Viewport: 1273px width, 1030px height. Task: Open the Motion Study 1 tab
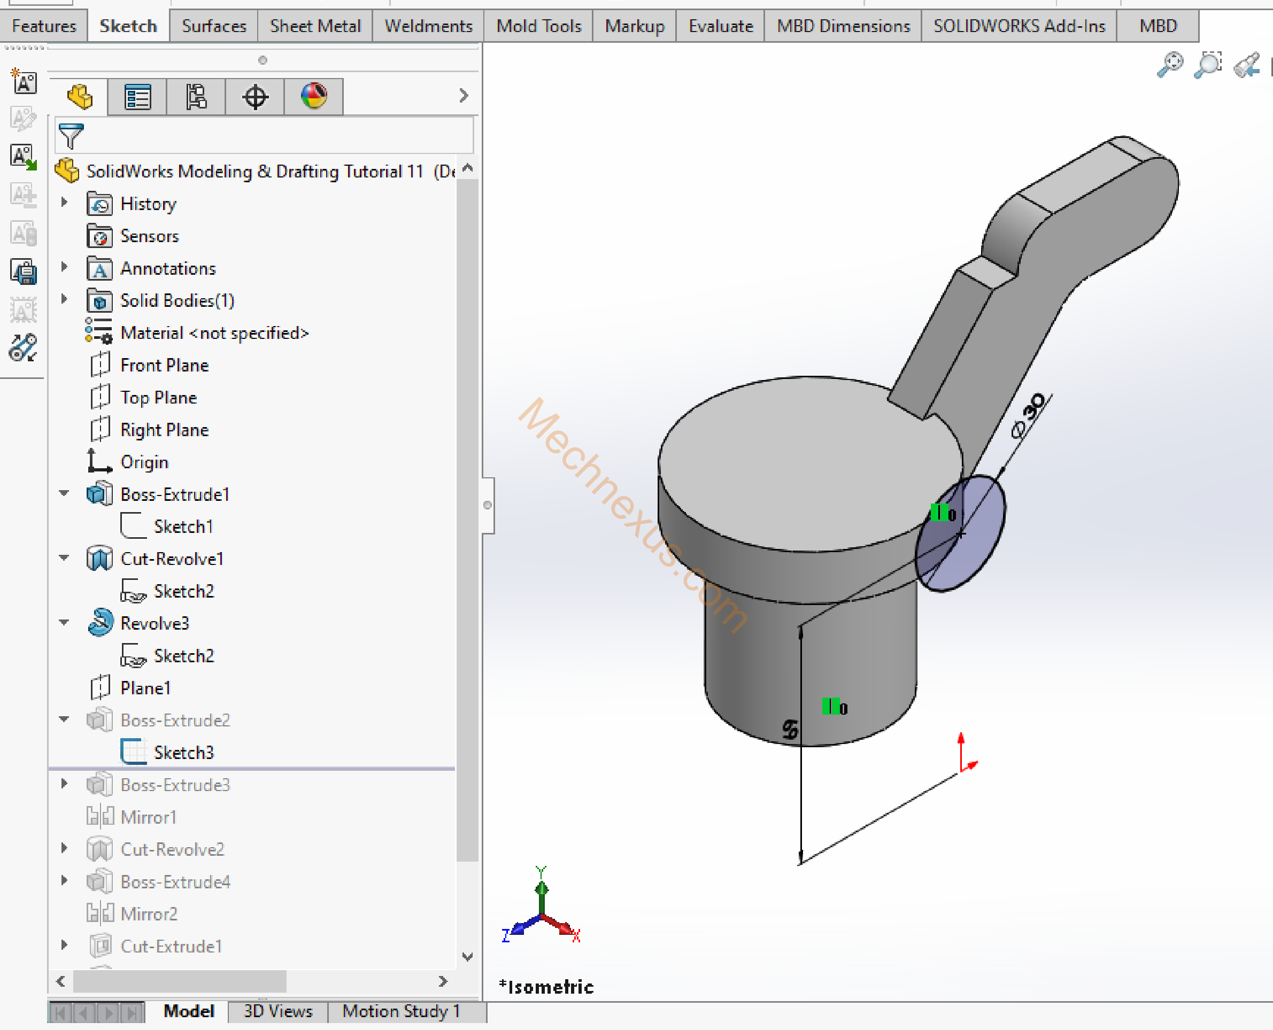401,1011
